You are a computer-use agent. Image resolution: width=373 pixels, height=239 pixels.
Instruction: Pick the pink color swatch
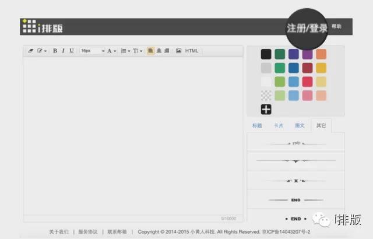(x=307, y=96)
